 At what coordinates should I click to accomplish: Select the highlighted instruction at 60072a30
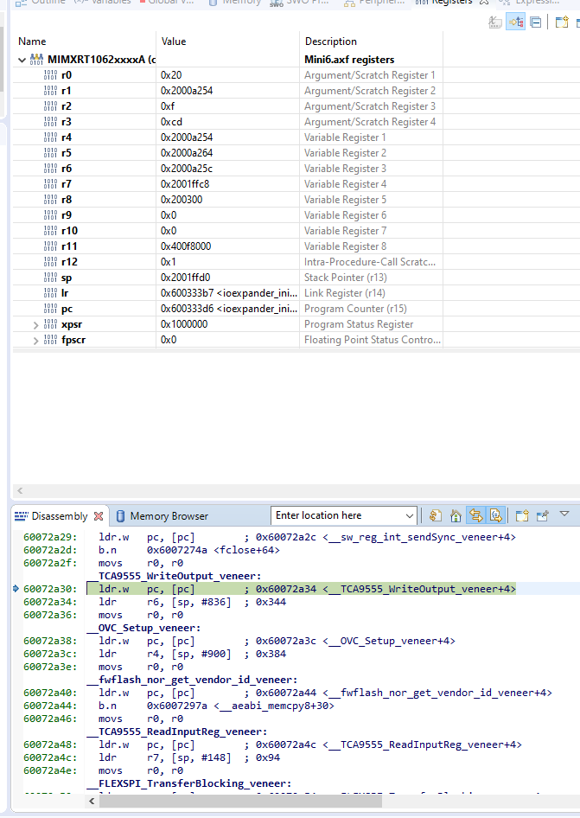pos(302,589)
